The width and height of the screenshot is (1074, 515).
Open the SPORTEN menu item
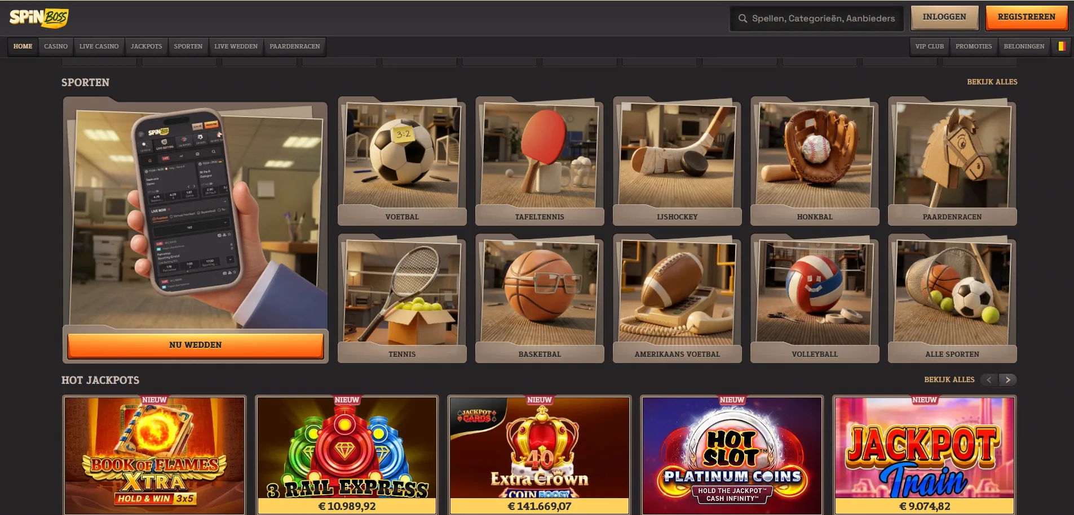[188, 46]
